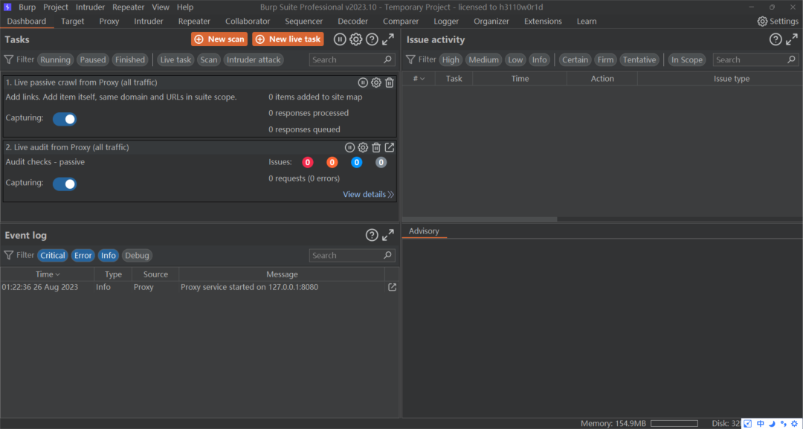Open View details for Live audit

pyautogui.click(x=368, y=194)
